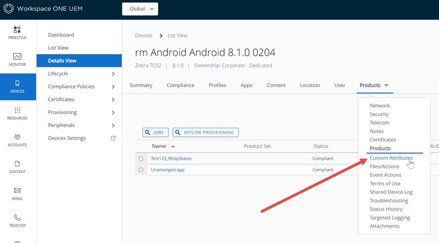
Task: Choose Custom Attributes from the dropdown
Action: pos(391,158)
